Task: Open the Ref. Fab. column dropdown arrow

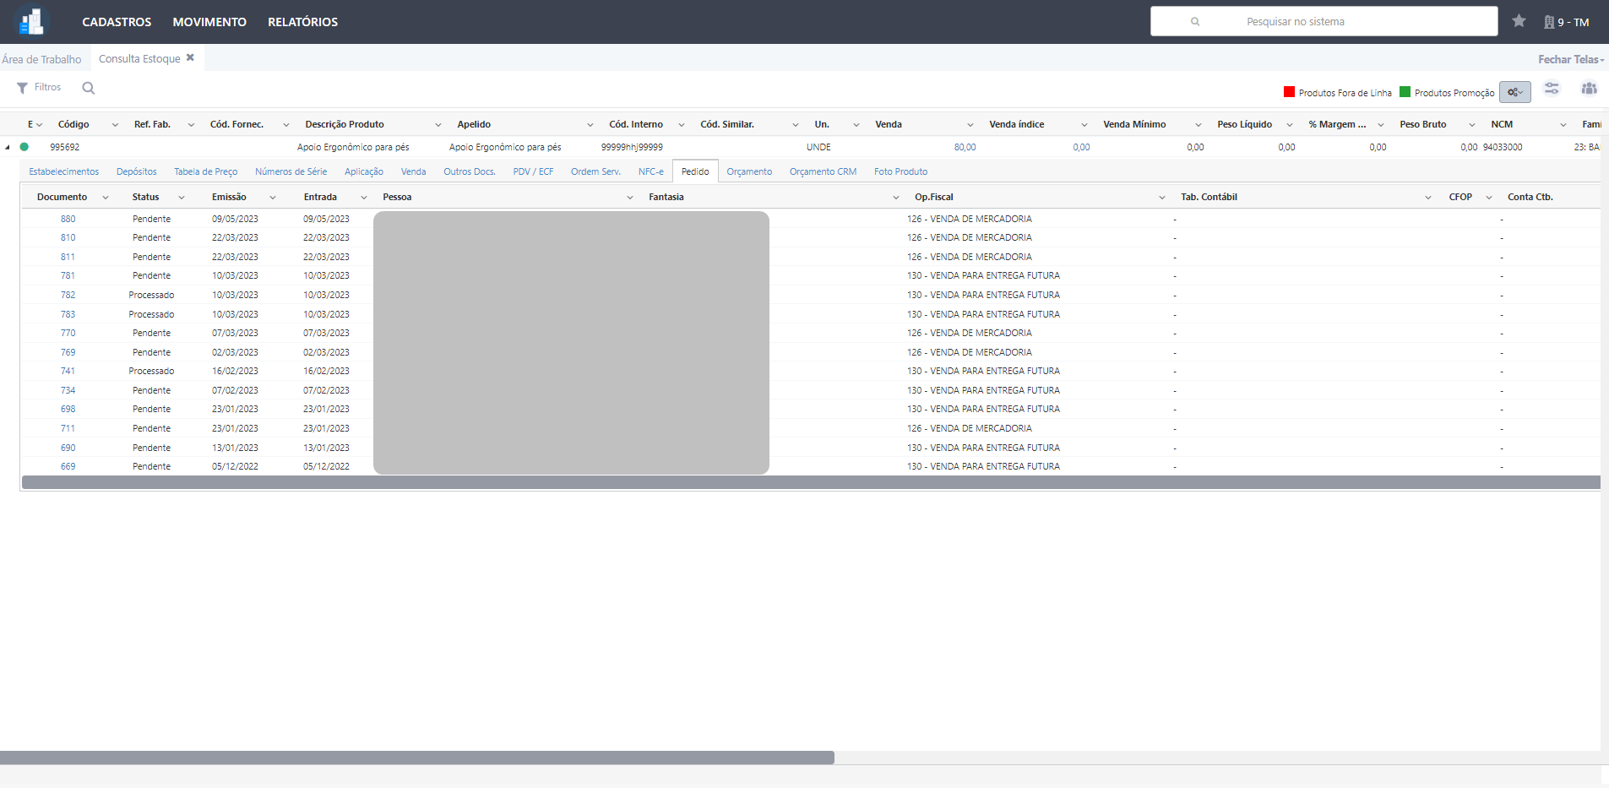Action: [191, 125]
